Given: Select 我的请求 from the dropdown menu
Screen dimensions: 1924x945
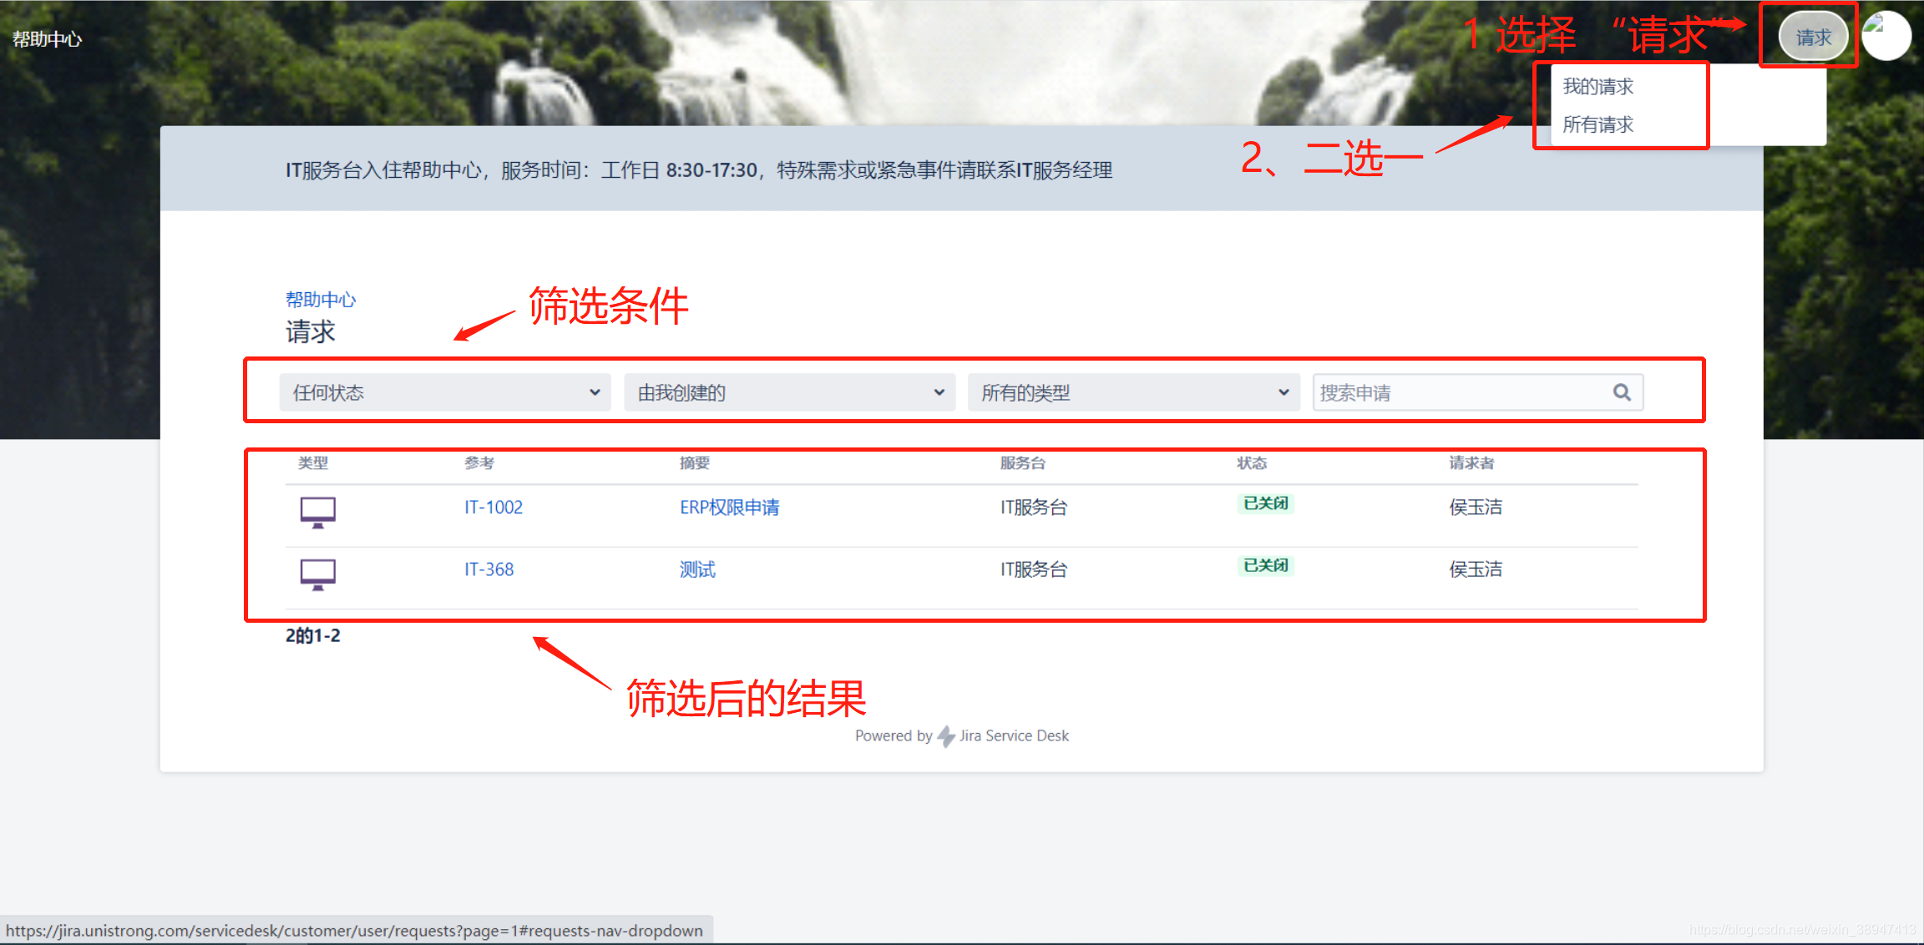Looking at the screenshot, I should (1597, 87).
